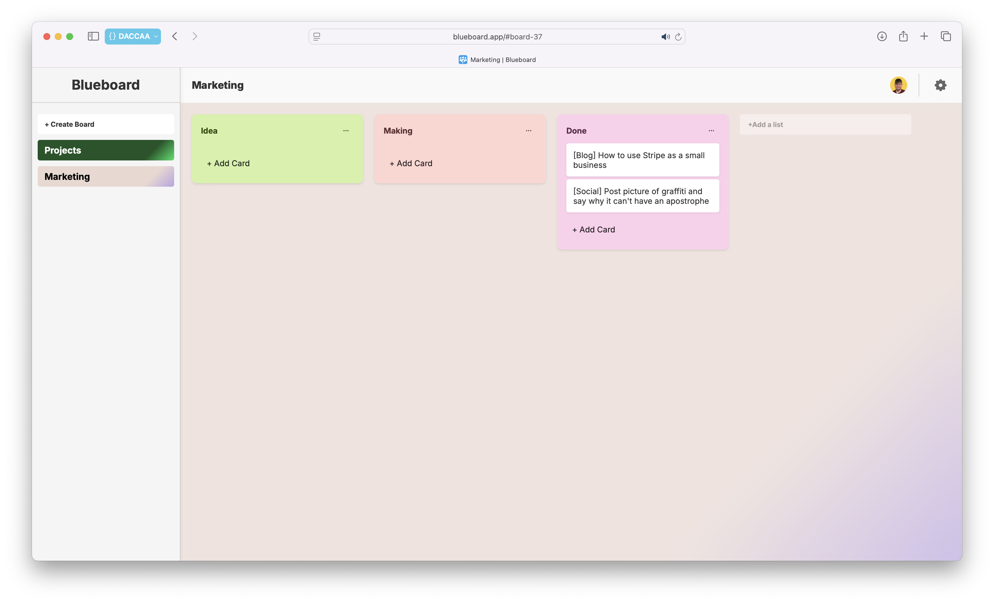Add Card to the Idea list
Screen dimensions: 994x603
pyautogui.click(x=228, y=163)
